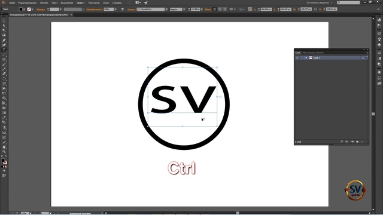Select the Pen tool
This screenshot has width=383, height=215.
[x=4, y=40]
